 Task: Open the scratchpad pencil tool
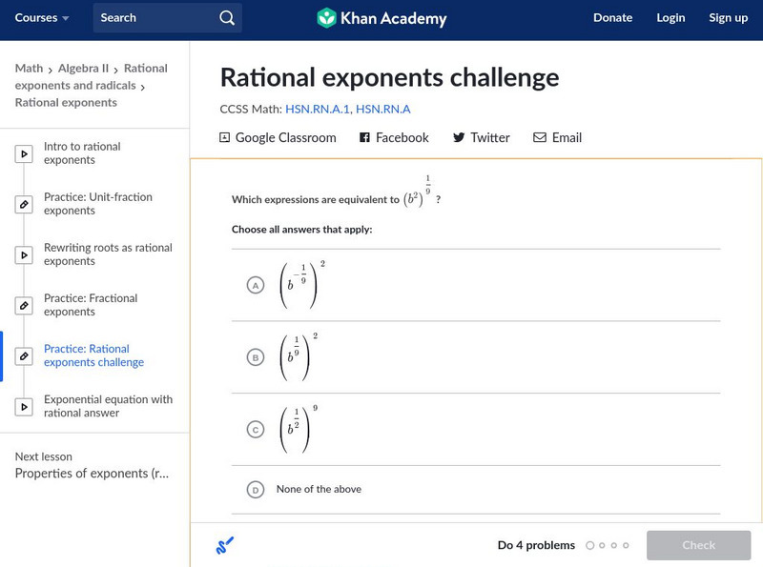point(224,545)
